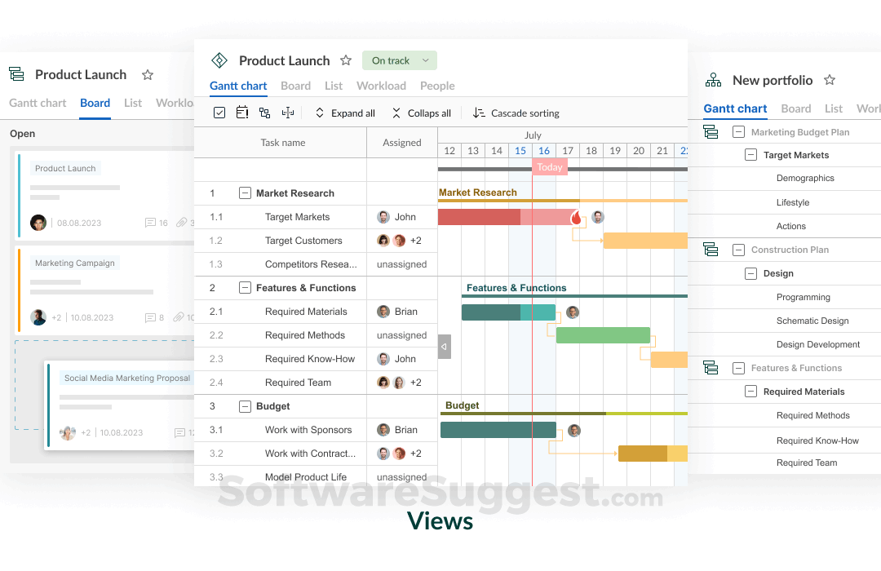Star the center Product Launch project

click(346, 60)
